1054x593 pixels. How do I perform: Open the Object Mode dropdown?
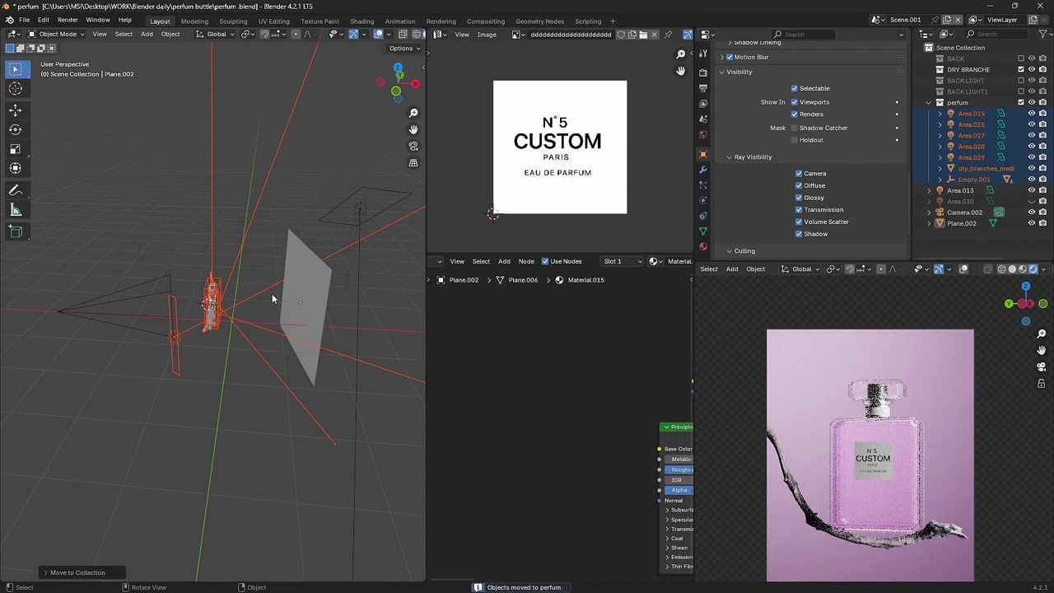pos(56,34)
